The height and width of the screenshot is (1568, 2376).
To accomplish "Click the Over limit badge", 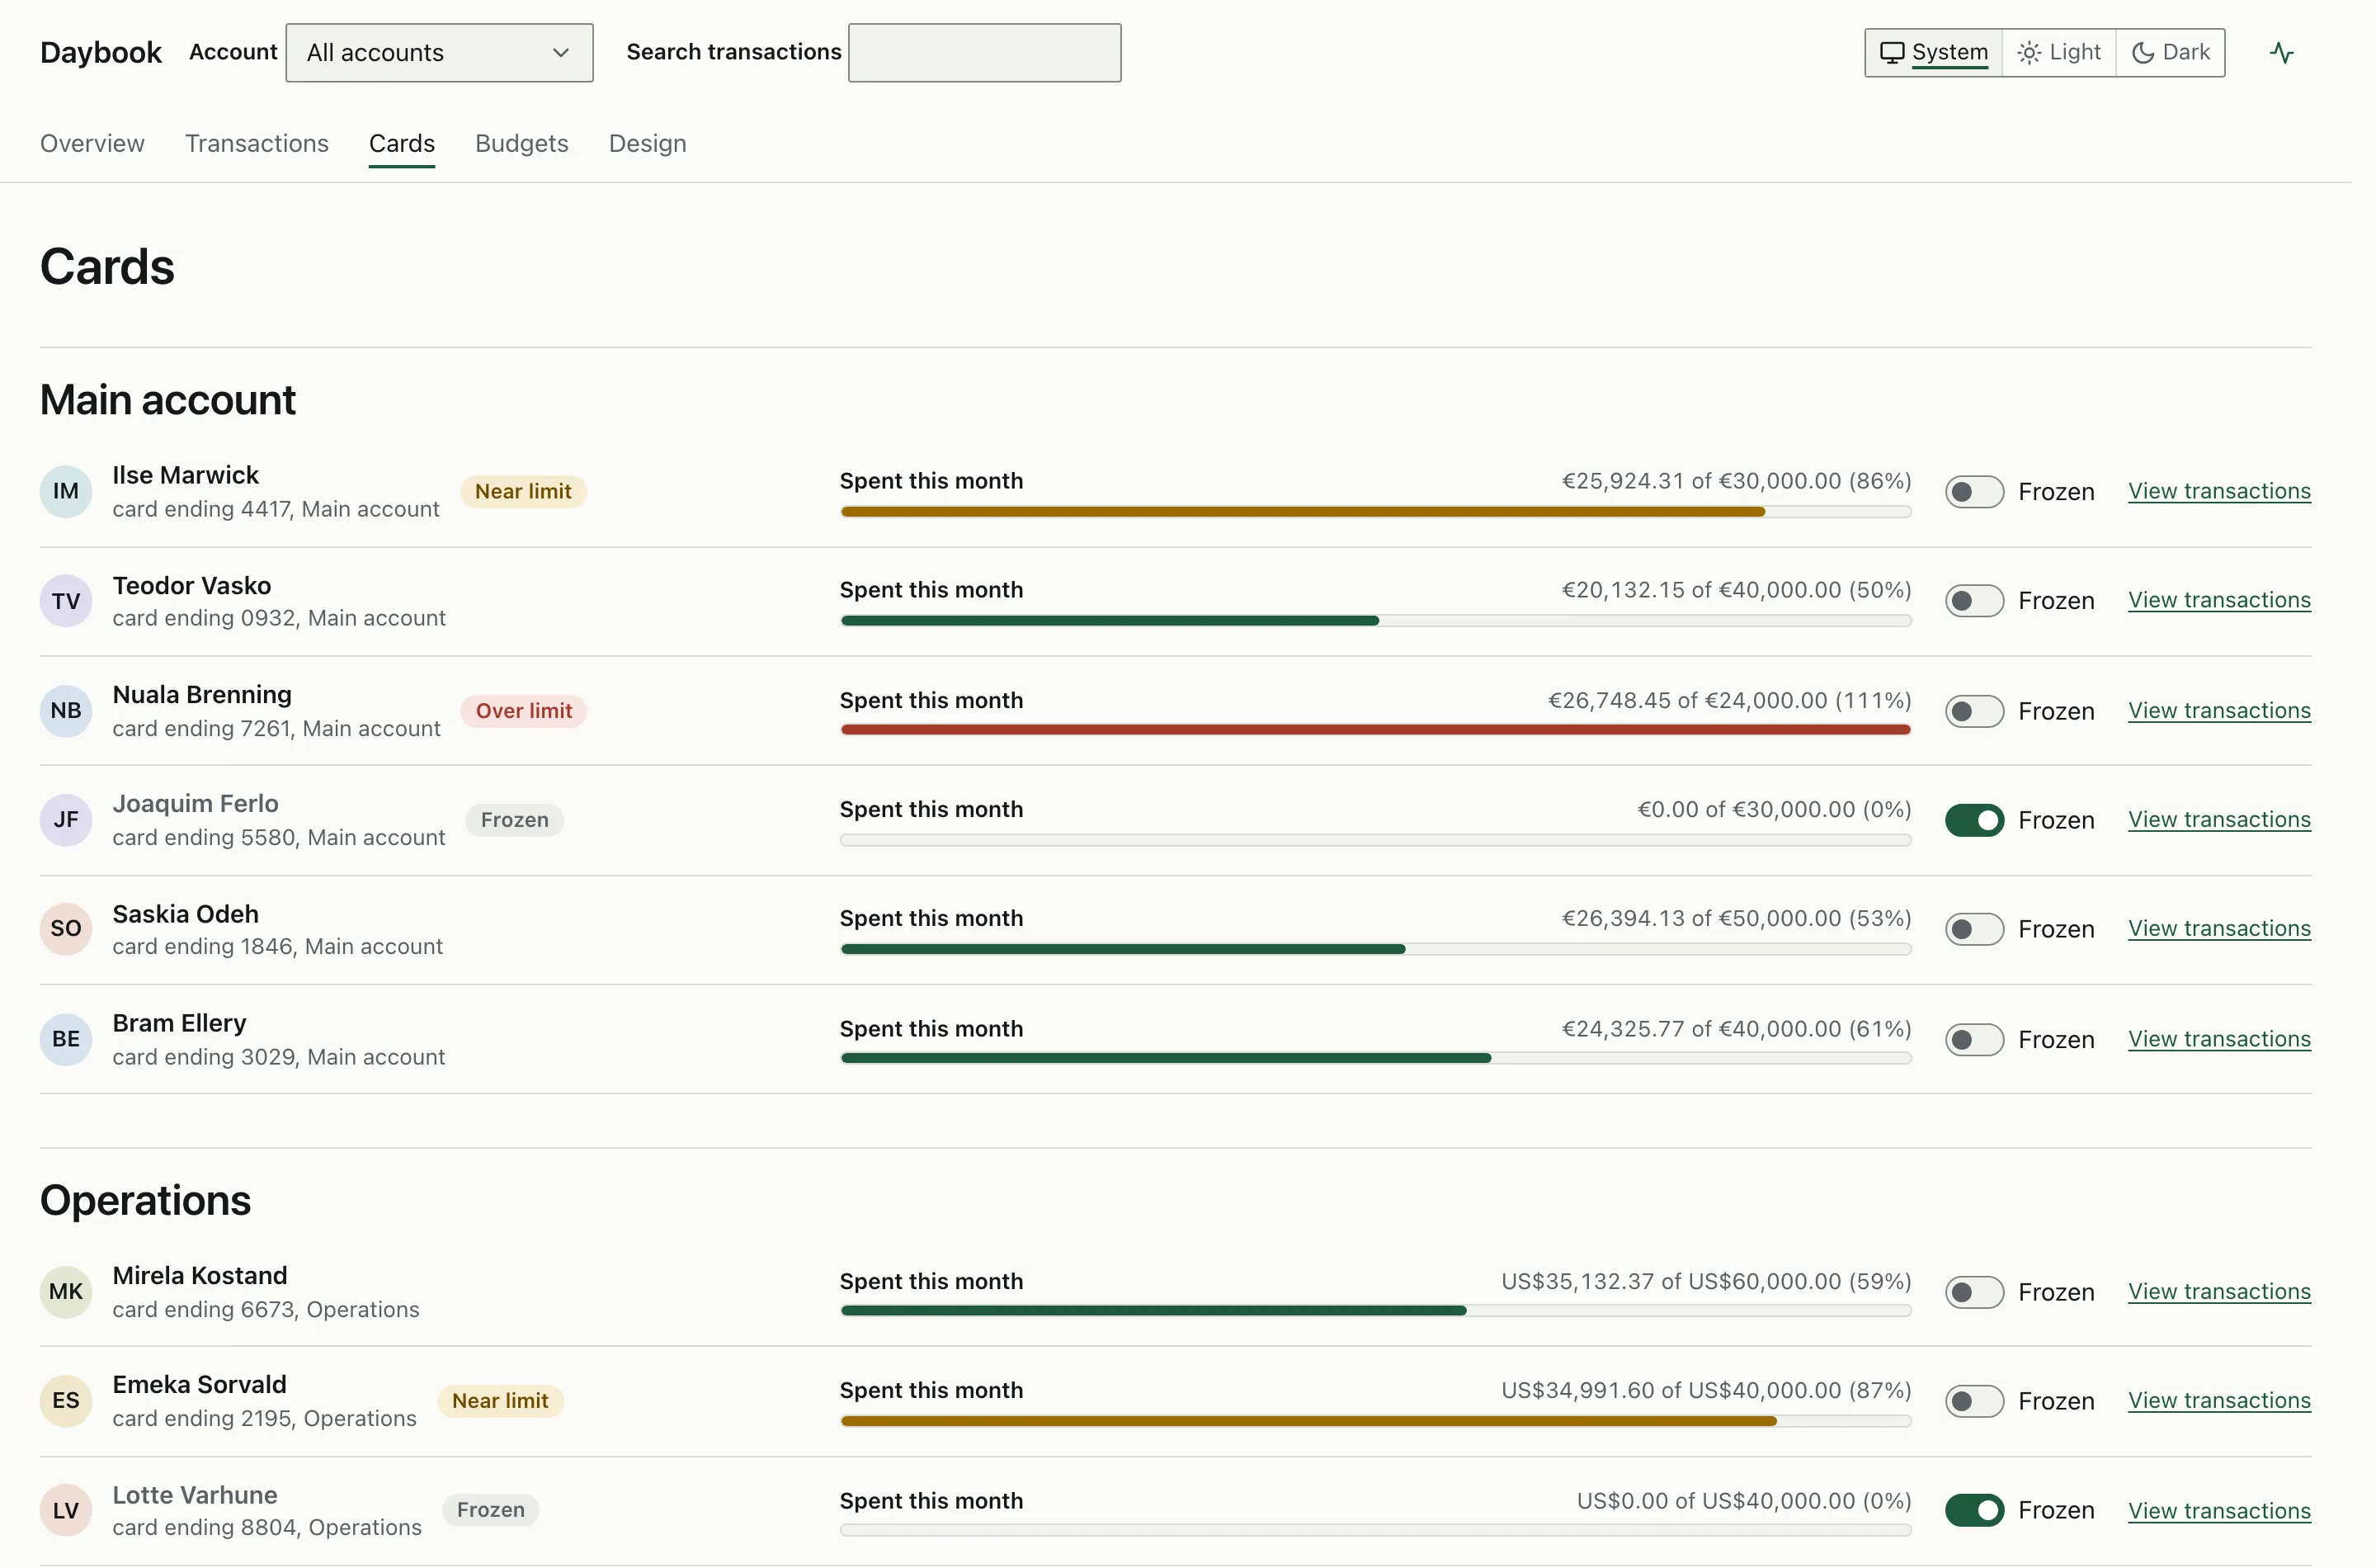I will (524, 711).
